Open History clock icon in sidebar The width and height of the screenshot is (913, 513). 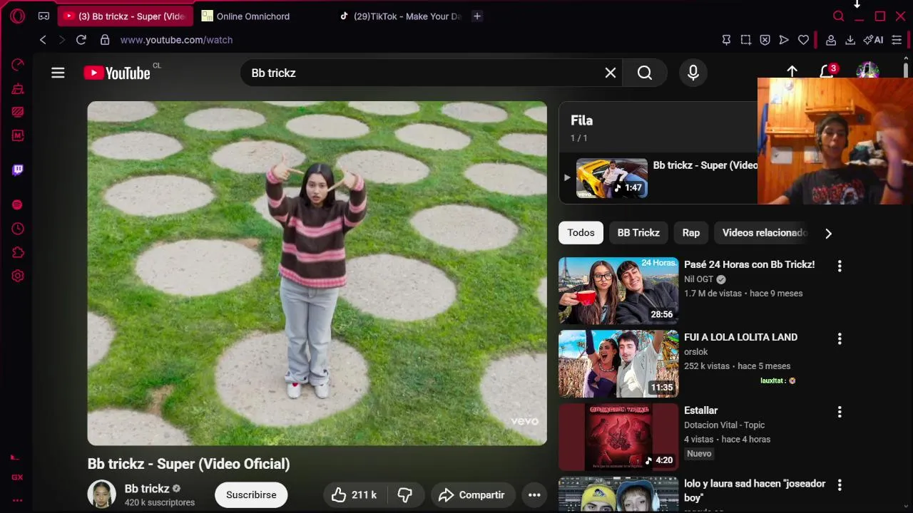tap(18, 229)
